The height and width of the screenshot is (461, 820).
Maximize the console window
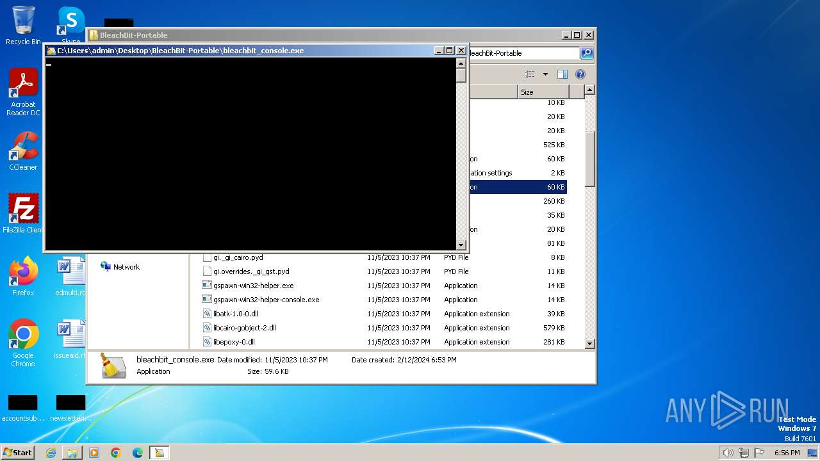pyautogui.click(x=450, y=51)
